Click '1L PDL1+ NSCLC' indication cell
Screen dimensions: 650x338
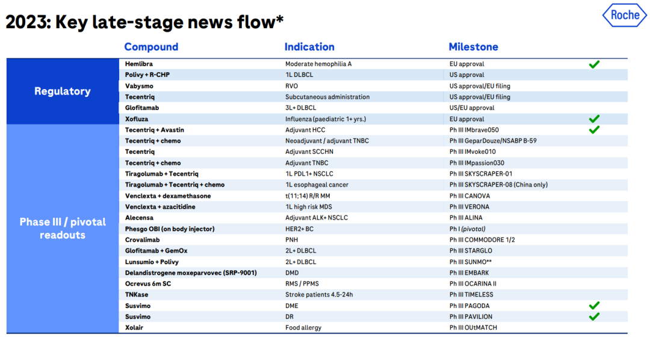click(x=309, y=174)
